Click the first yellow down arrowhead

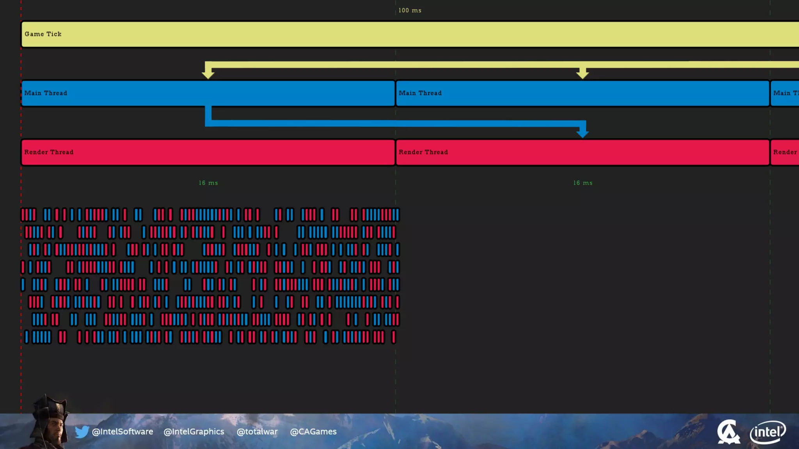208,74
